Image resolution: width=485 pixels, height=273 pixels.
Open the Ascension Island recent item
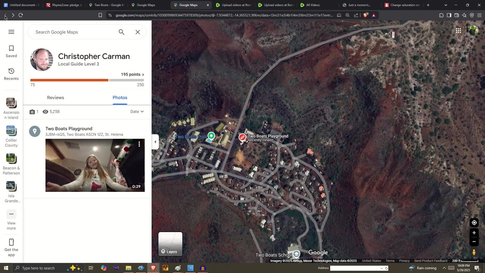click(11, 108)
